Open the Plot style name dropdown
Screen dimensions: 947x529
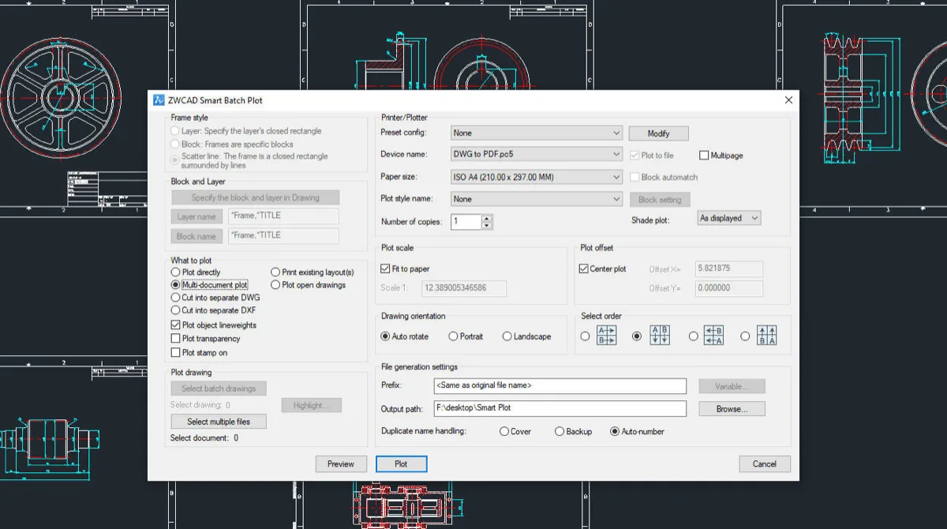pyautogui.click(x=537, y=199)
